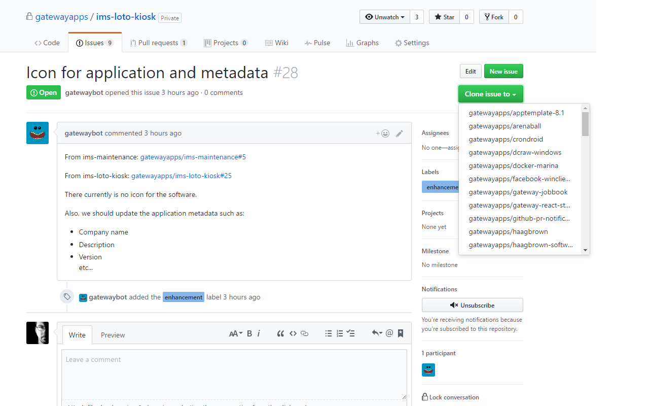Click the watchers count 3
The height and width of the screenshot is (406, 649).
417,17
